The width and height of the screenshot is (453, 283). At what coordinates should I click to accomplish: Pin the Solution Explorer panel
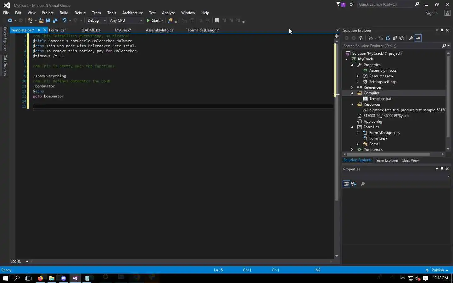coord(442,31)
